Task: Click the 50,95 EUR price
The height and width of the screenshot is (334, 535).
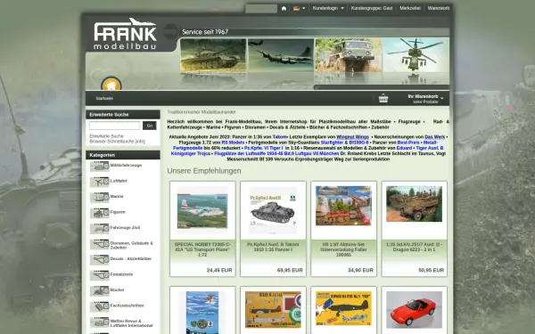Action: (x=432, y=270)
